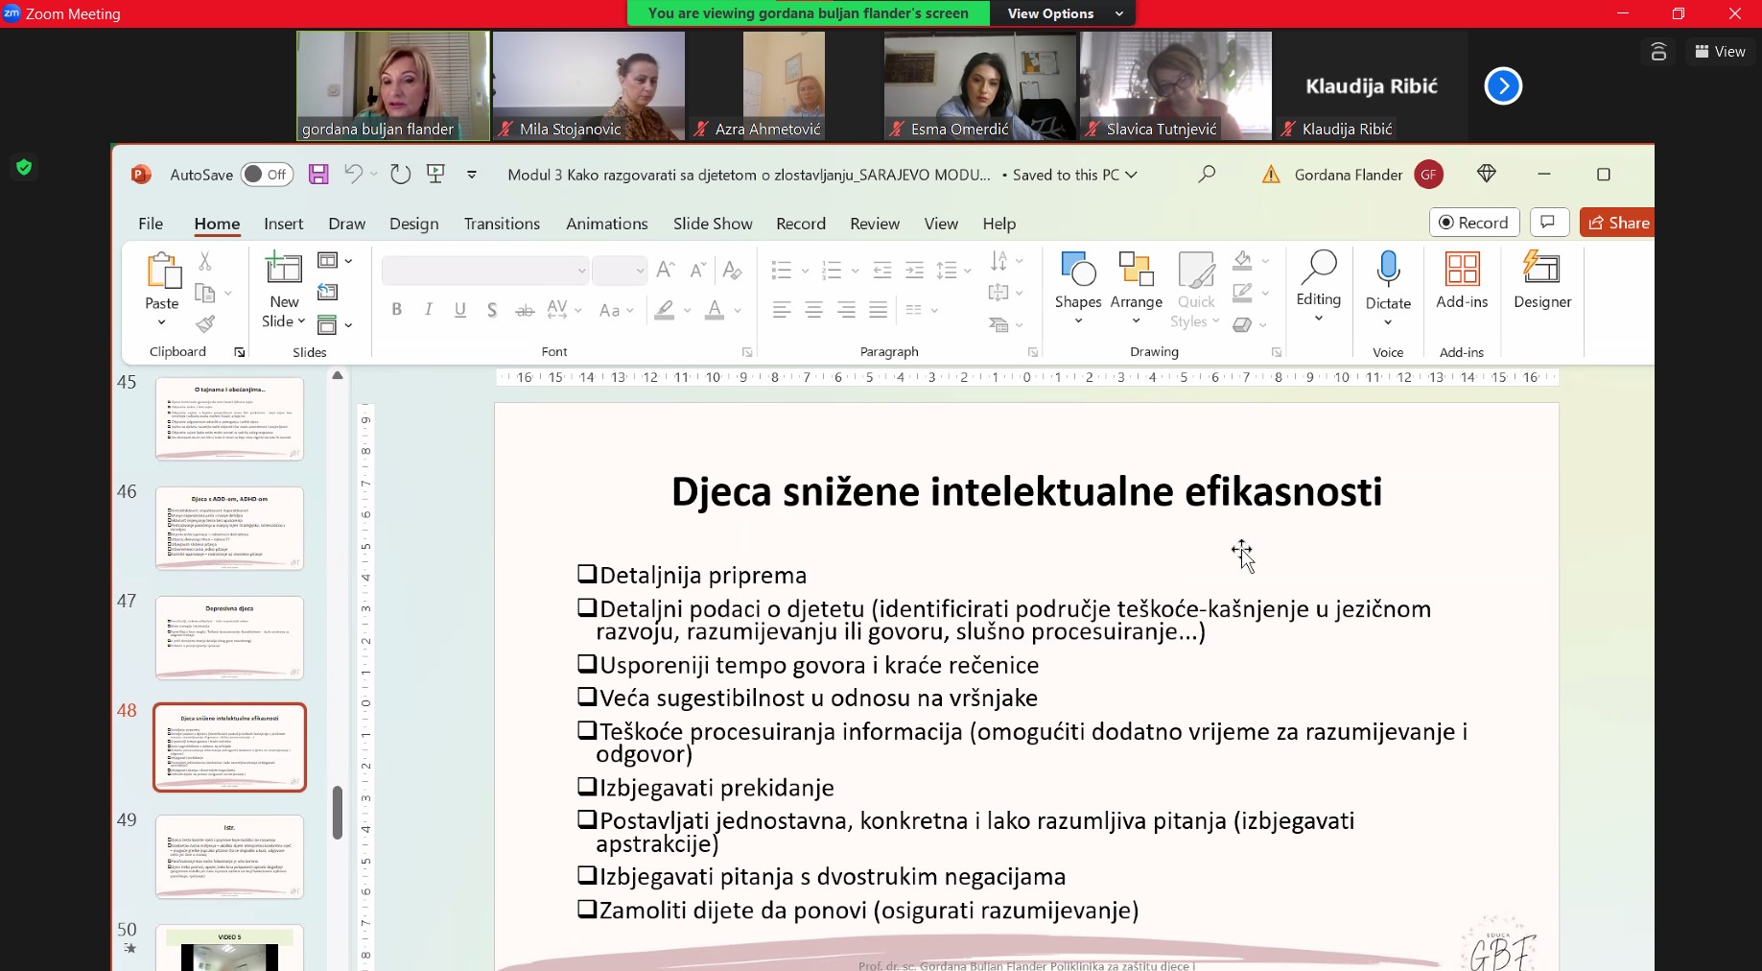Switch to the Transitions tab
1762x971 pixels.
coord(502,224)
